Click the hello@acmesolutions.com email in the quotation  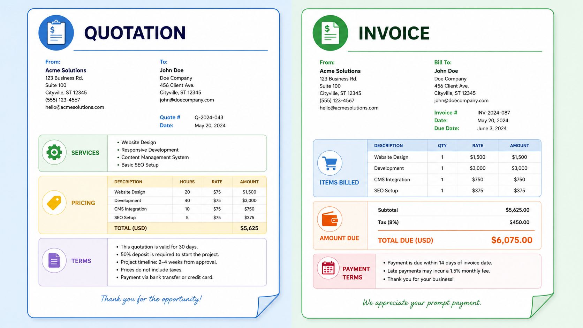(x=75, y=107)
